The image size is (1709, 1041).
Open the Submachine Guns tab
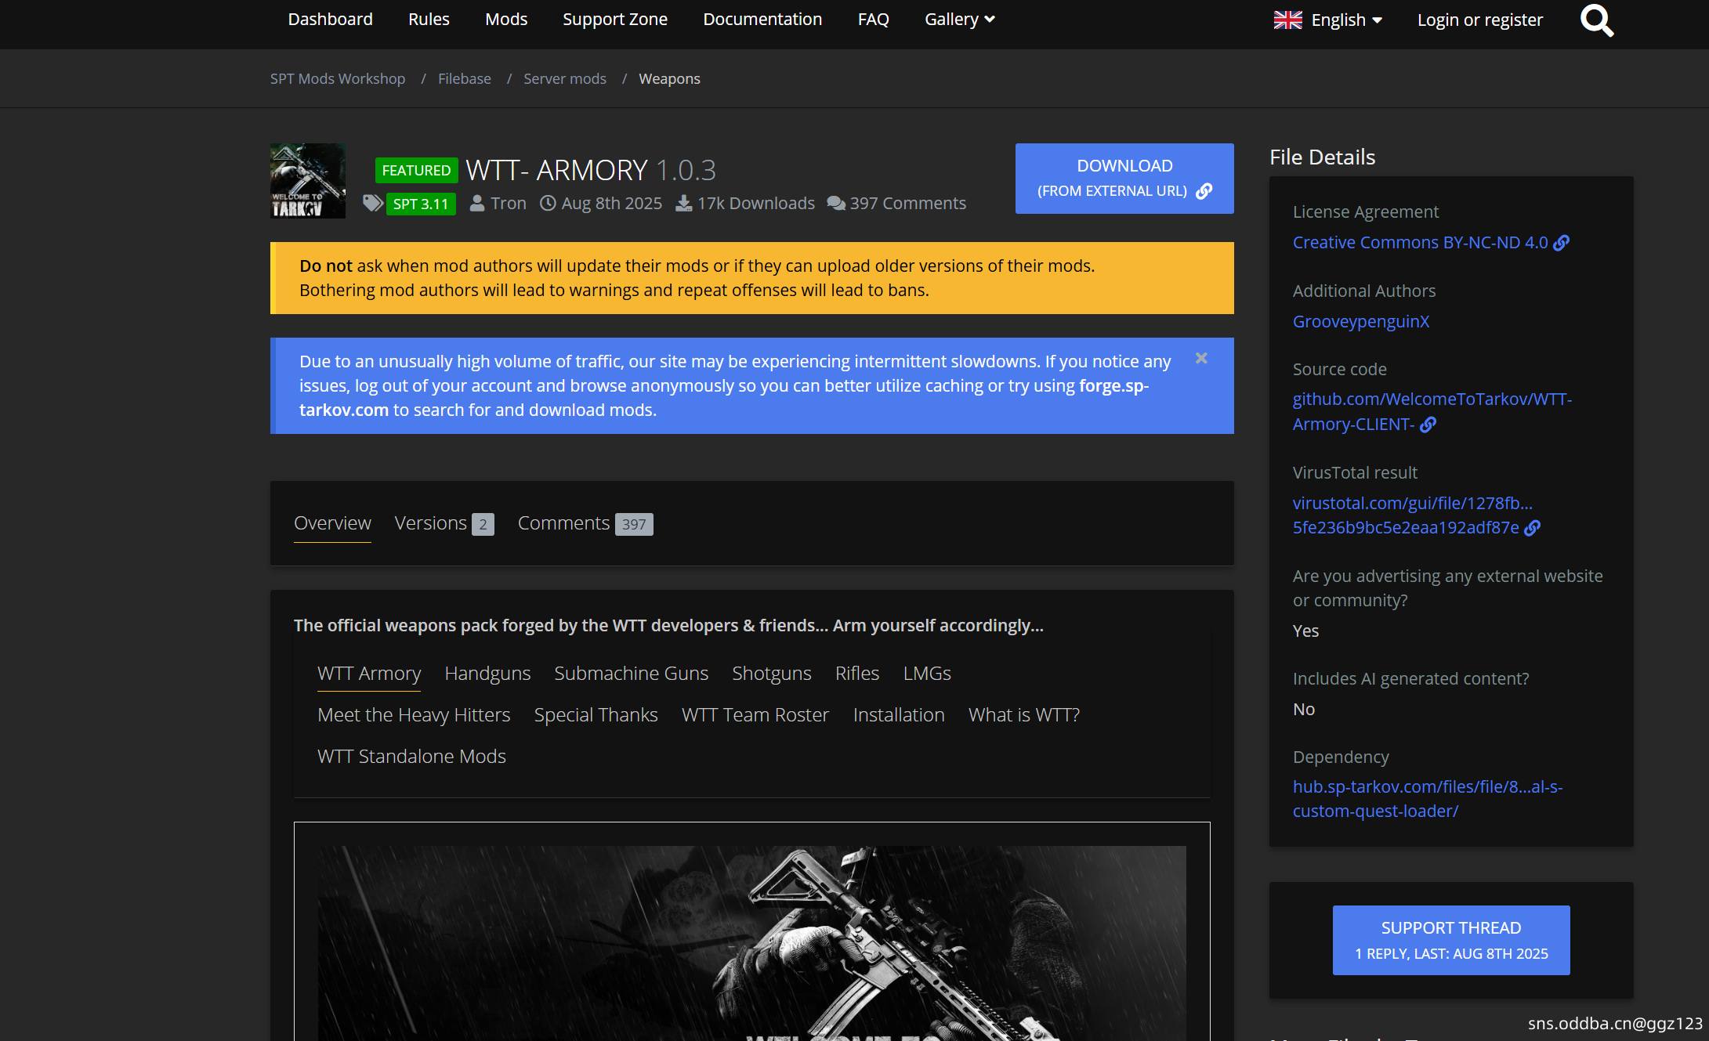[631, 674]
